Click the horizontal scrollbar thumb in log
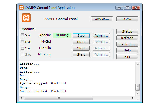153x105 pixels. [59, 98]
